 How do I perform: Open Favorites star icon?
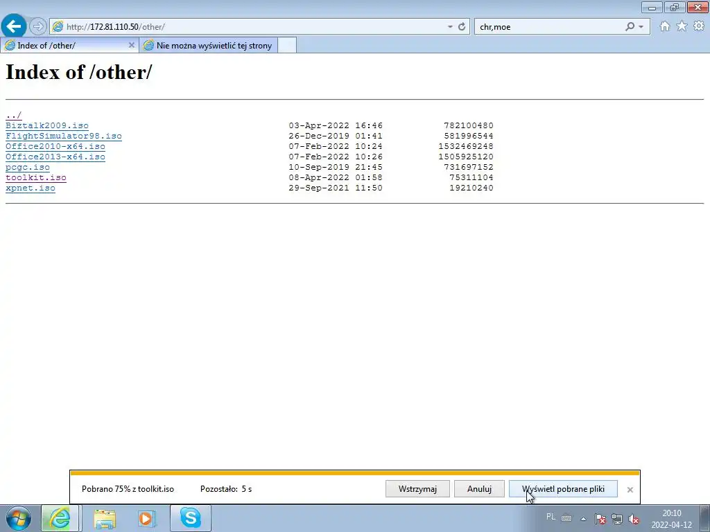682,26
